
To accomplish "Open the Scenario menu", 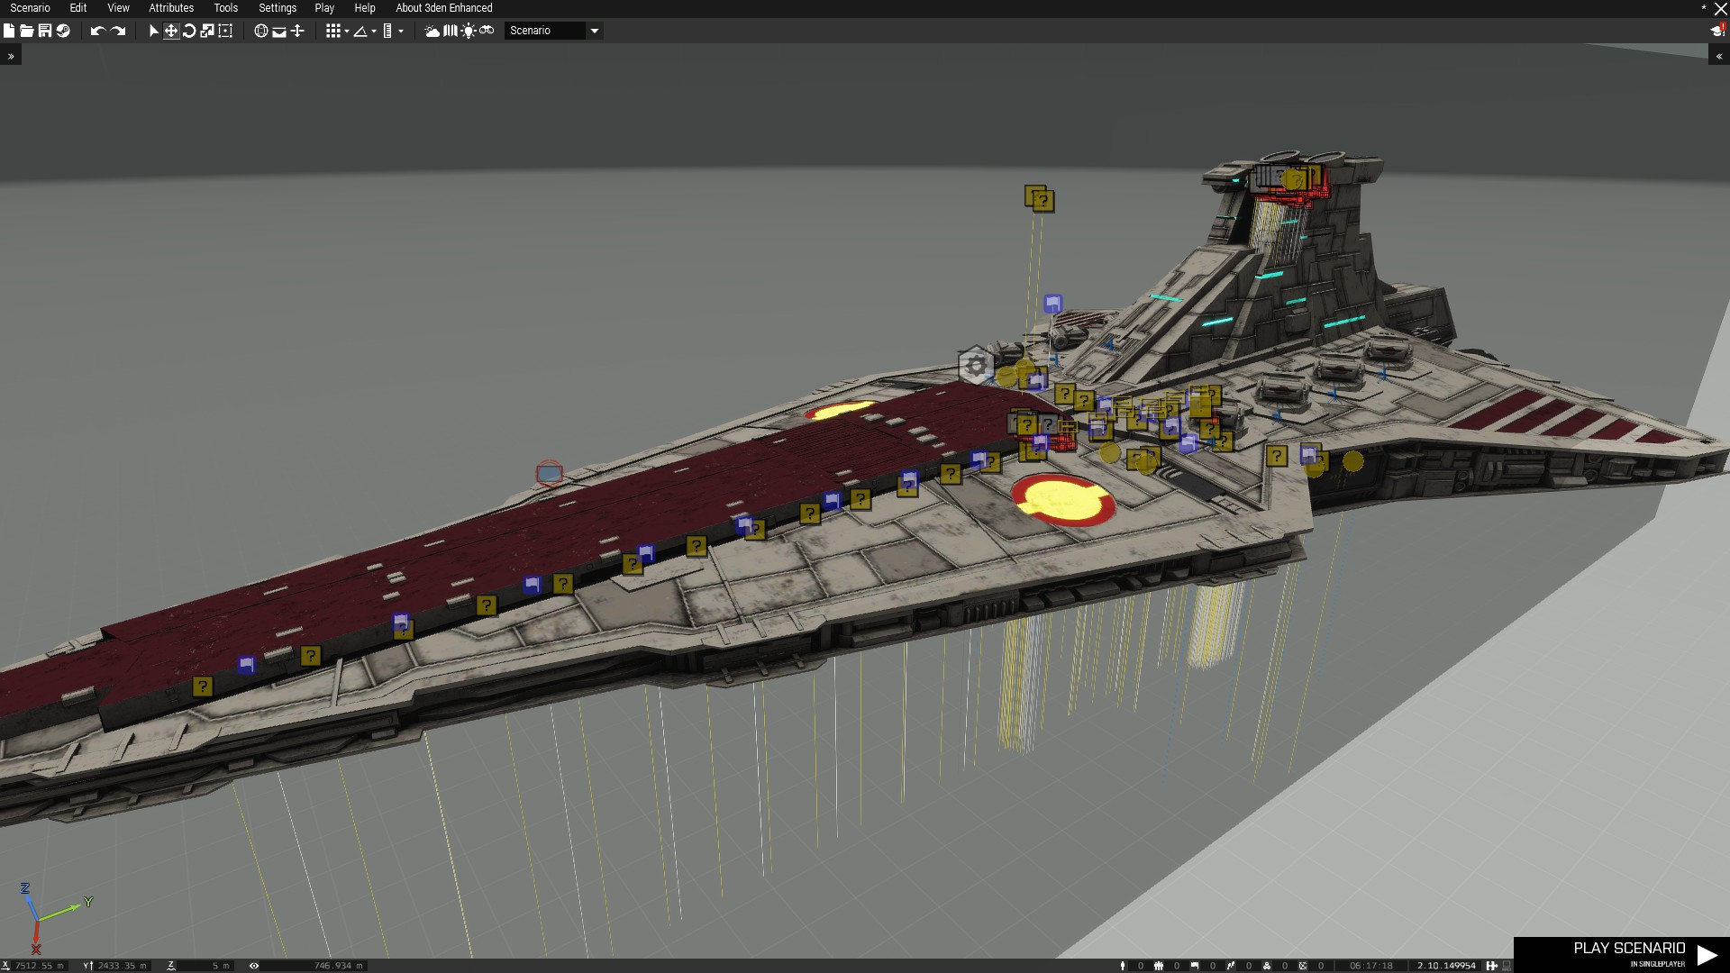I will click(30, 8).
